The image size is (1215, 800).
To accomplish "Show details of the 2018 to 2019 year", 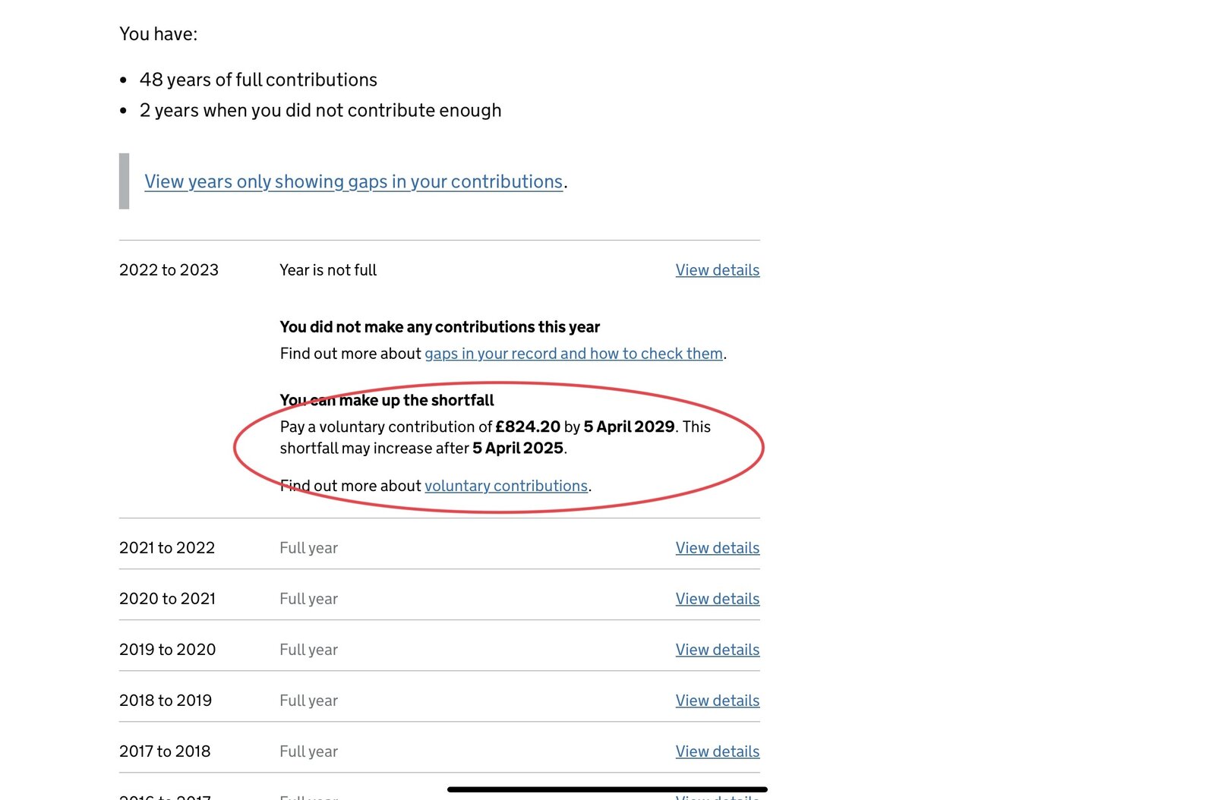I will pos(717,701).
